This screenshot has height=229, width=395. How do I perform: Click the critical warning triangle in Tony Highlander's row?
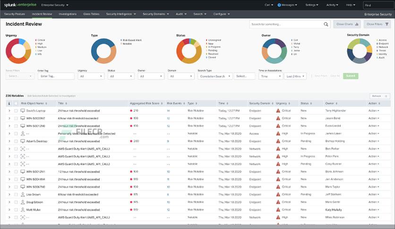278,111
